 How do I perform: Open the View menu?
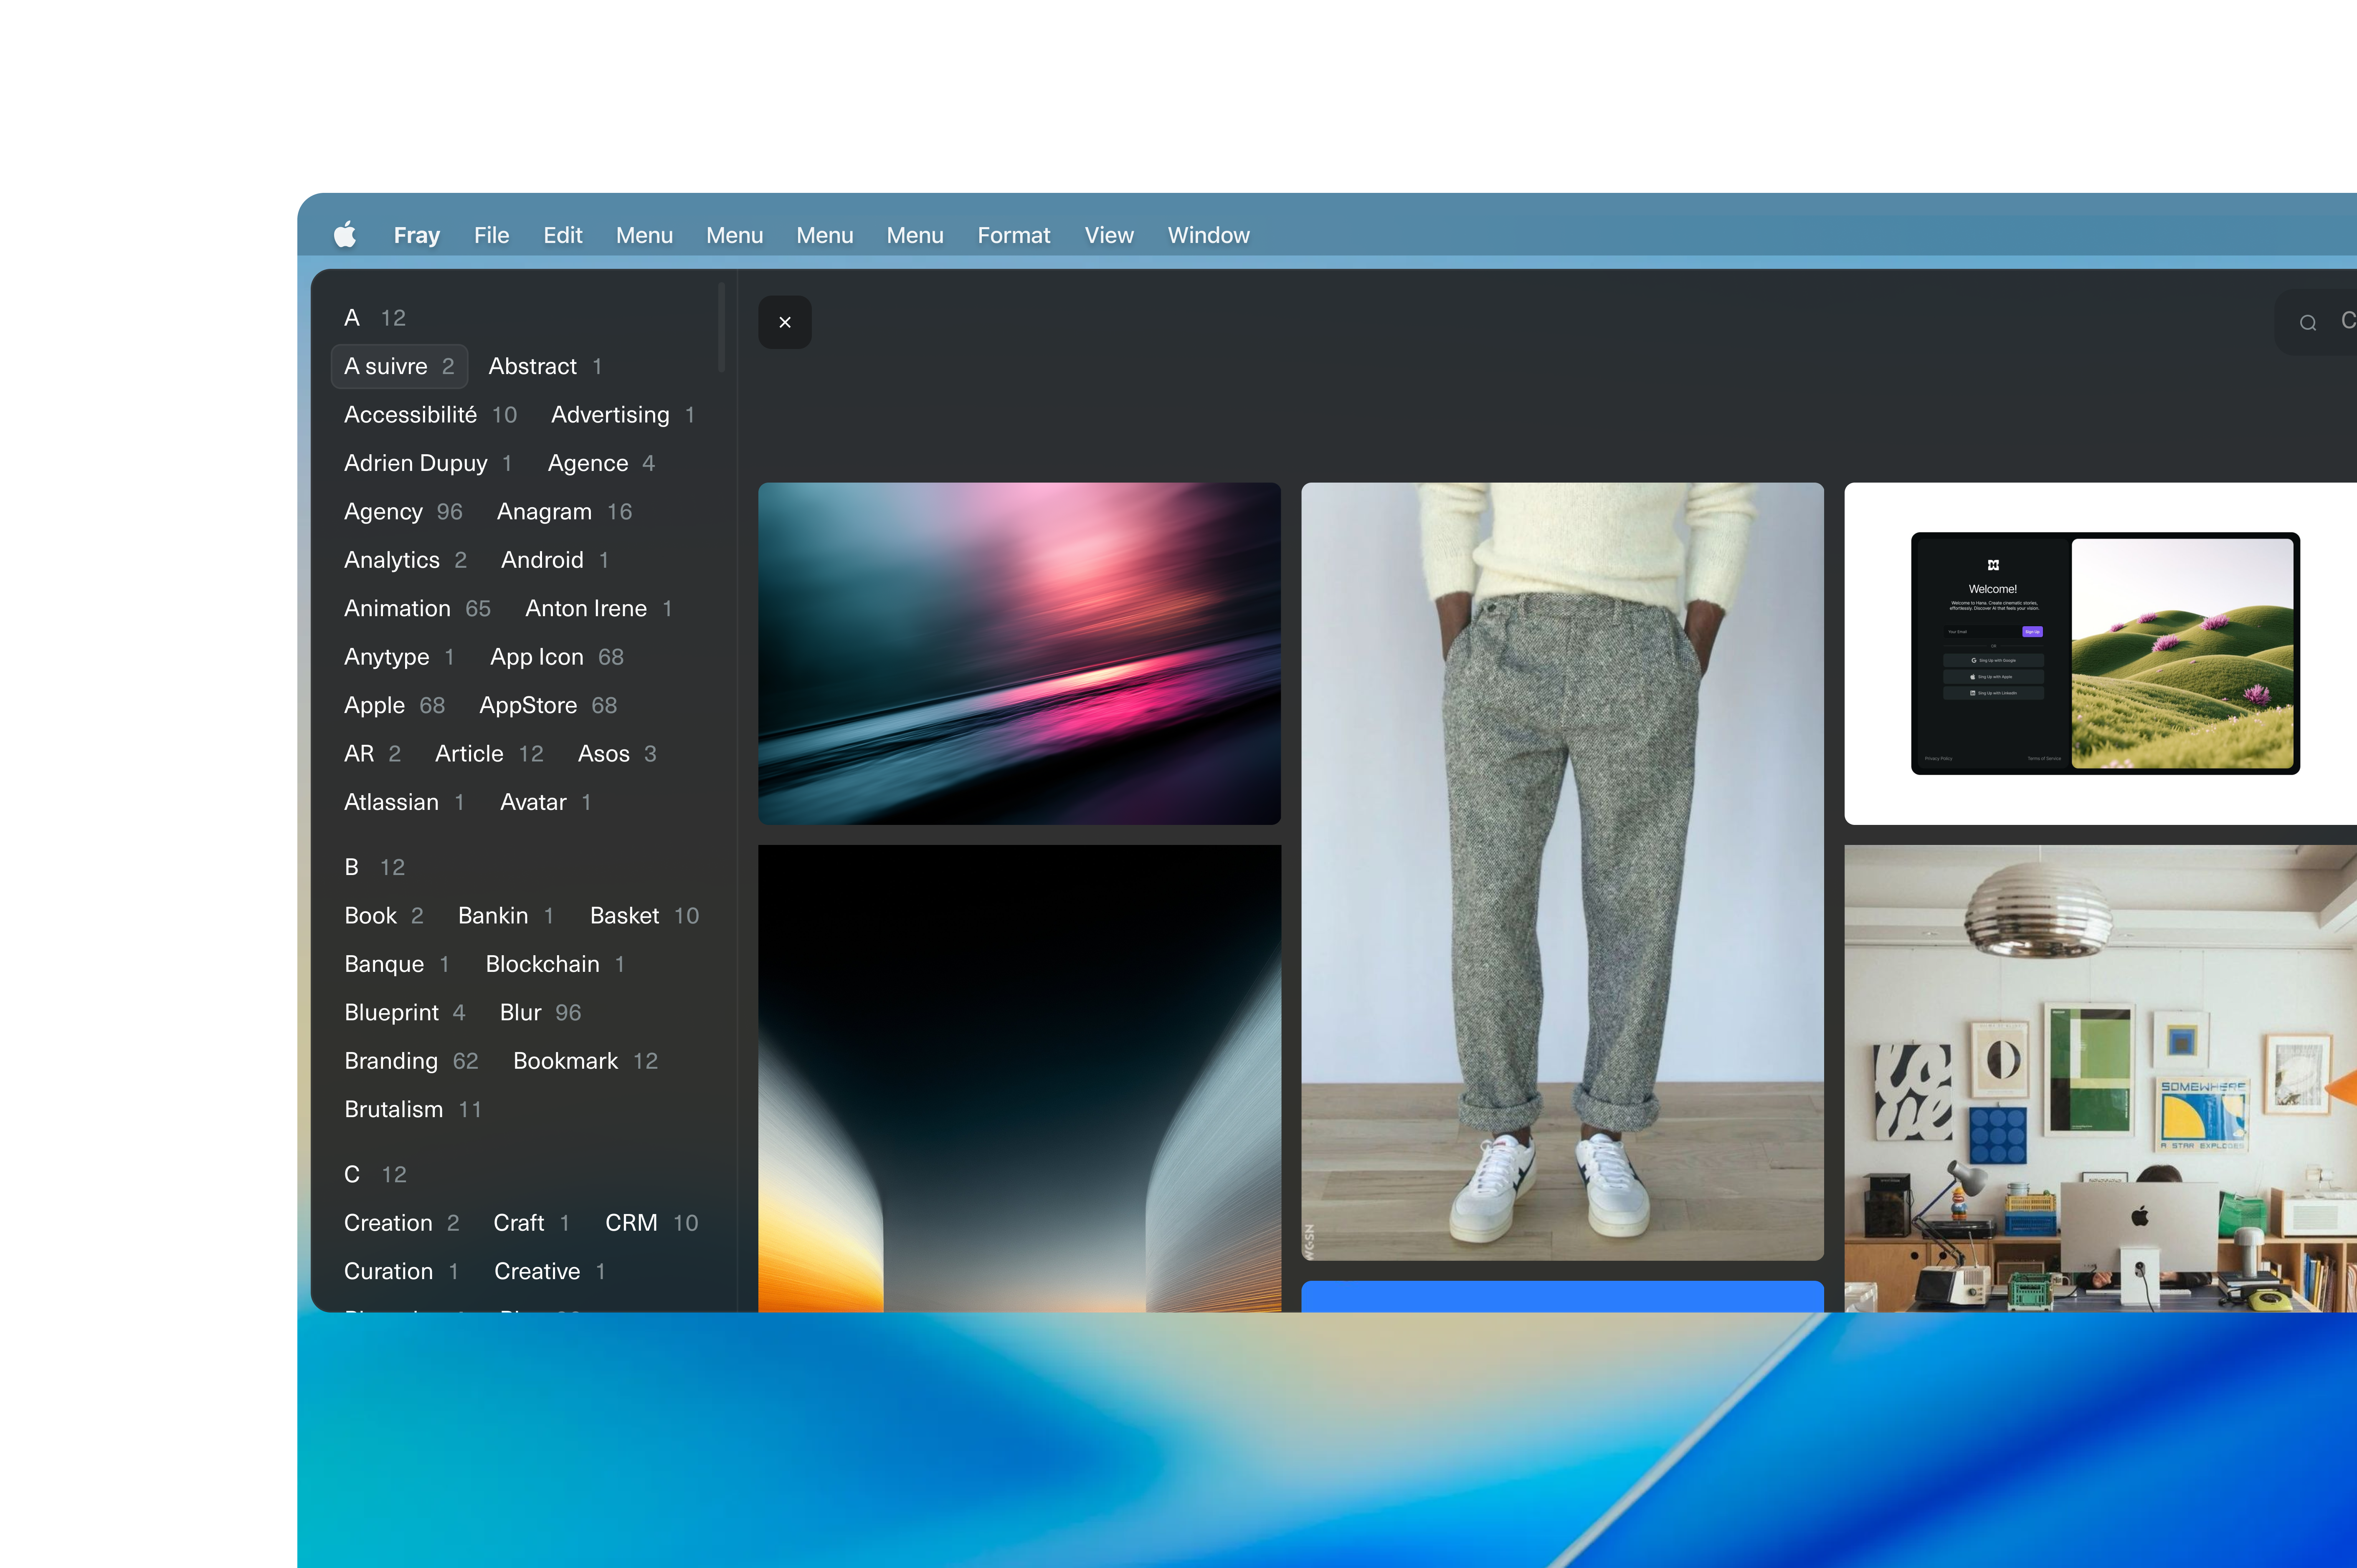pyautogui.click(x=1108, y=235)
